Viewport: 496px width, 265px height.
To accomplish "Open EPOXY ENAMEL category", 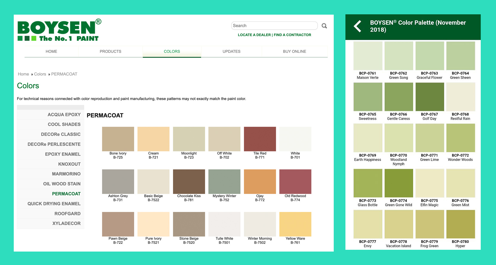I will click(x=50, y=154).
